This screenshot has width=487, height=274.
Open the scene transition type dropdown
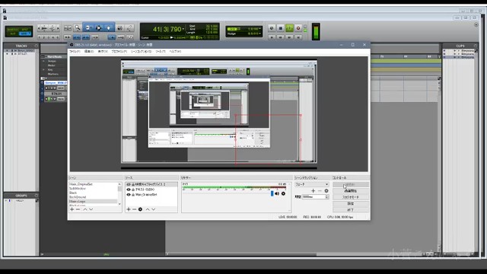311,184
